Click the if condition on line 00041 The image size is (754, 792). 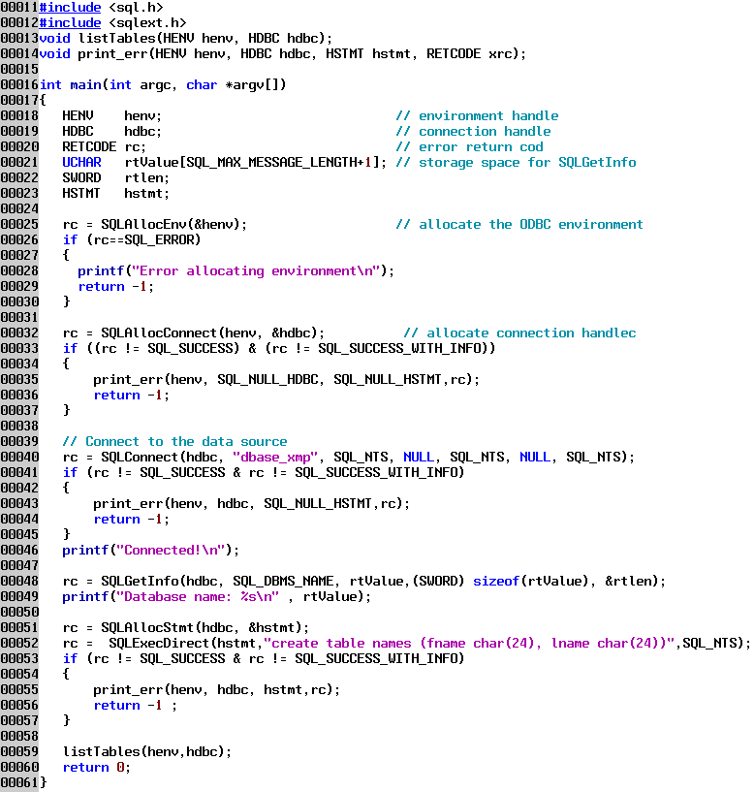(x=264, y=473)
